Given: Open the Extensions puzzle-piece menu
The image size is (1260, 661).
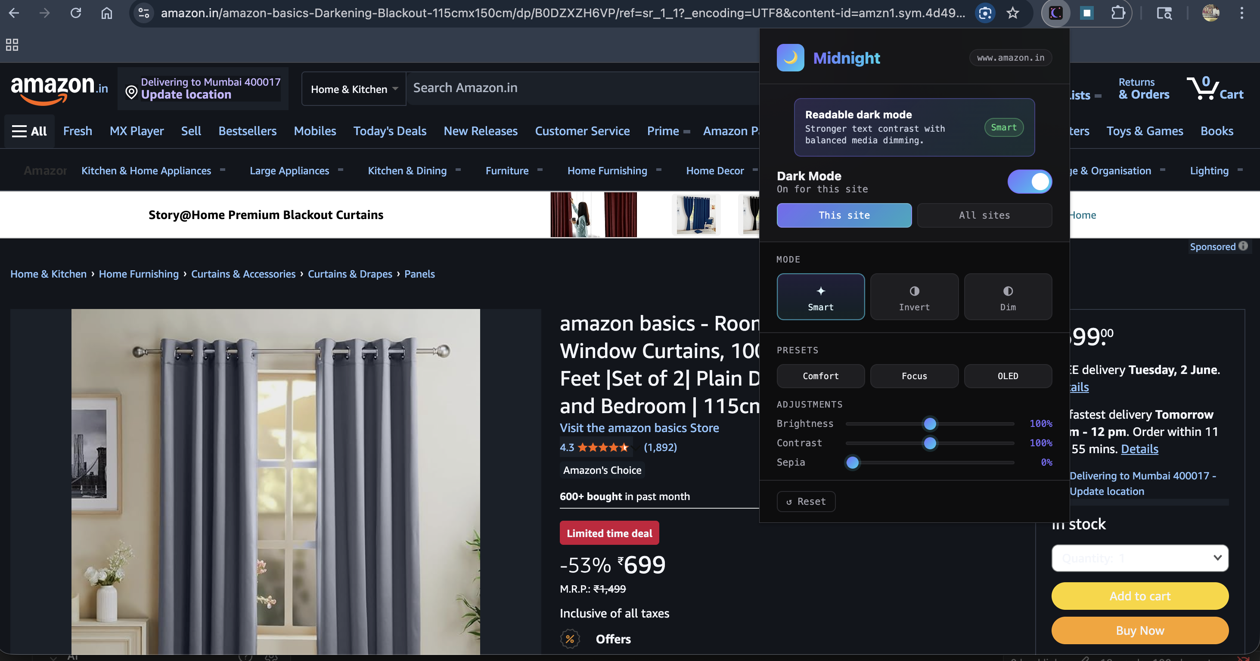Looking at the screenshot, I should [1117, 13].
